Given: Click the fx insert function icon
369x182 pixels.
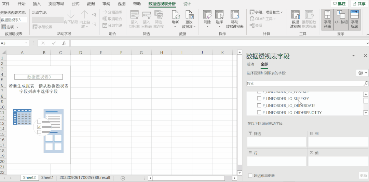Looking at the screenshot, I should [64, 43].
